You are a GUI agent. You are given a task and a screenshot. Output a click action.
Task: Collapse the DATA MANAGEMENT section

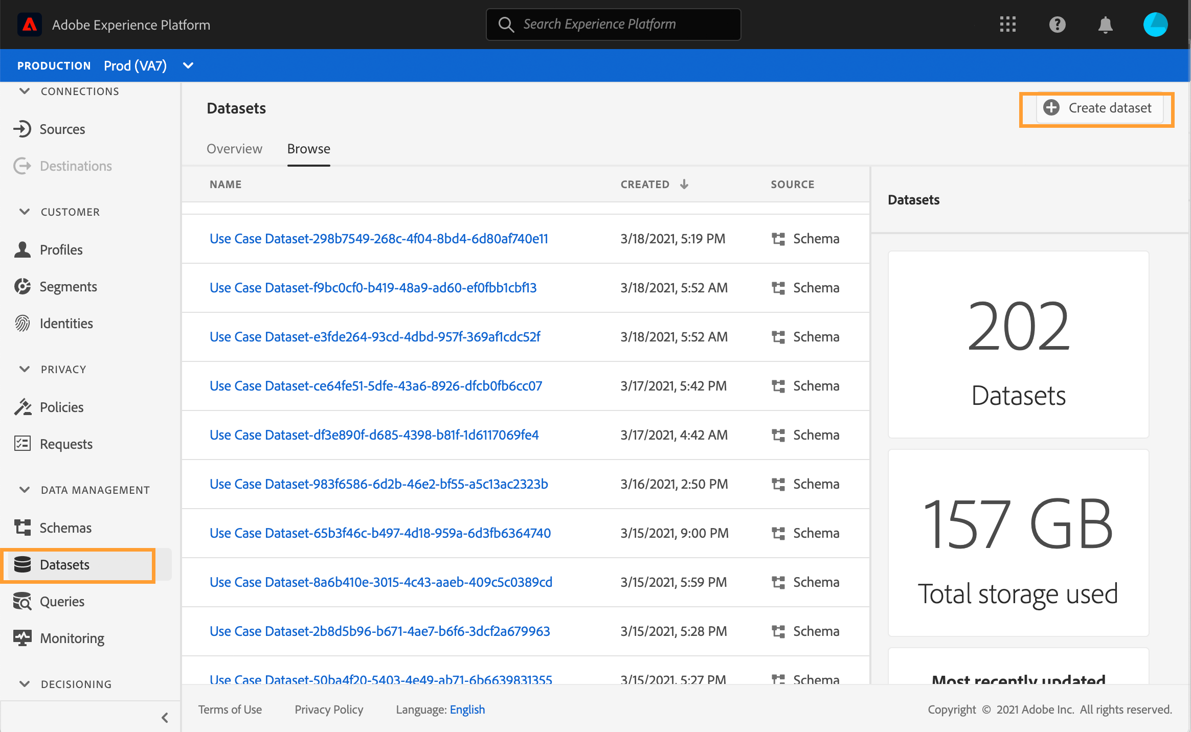(x=24, y=490)
